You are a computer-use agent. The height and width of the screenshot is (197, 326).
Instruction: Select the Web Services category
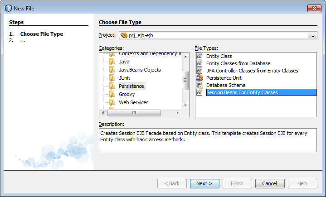[x=134, y=102]
